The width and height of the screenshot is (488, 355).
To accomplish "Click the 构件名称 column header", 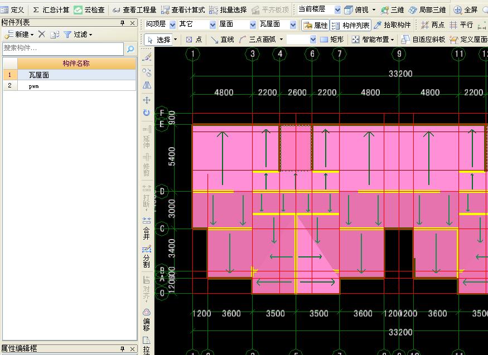I will [76, 64].
